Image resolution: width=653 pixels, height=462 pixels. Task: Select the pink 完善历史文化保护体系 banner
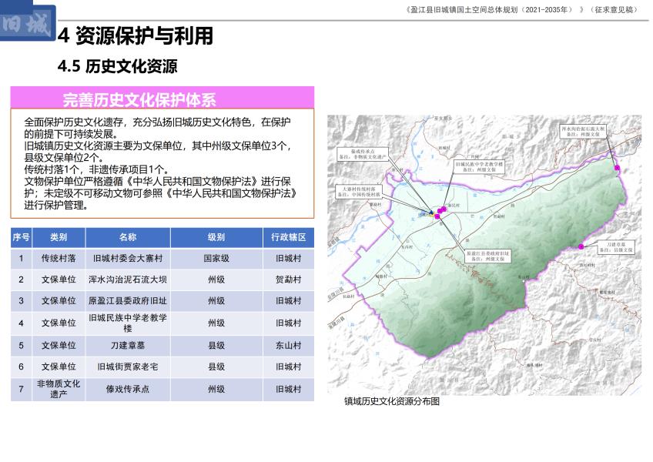tap(162, 99)
